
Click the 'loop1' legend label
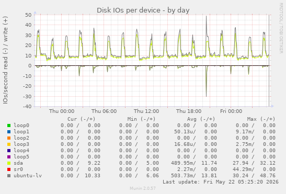pos(21,132)
